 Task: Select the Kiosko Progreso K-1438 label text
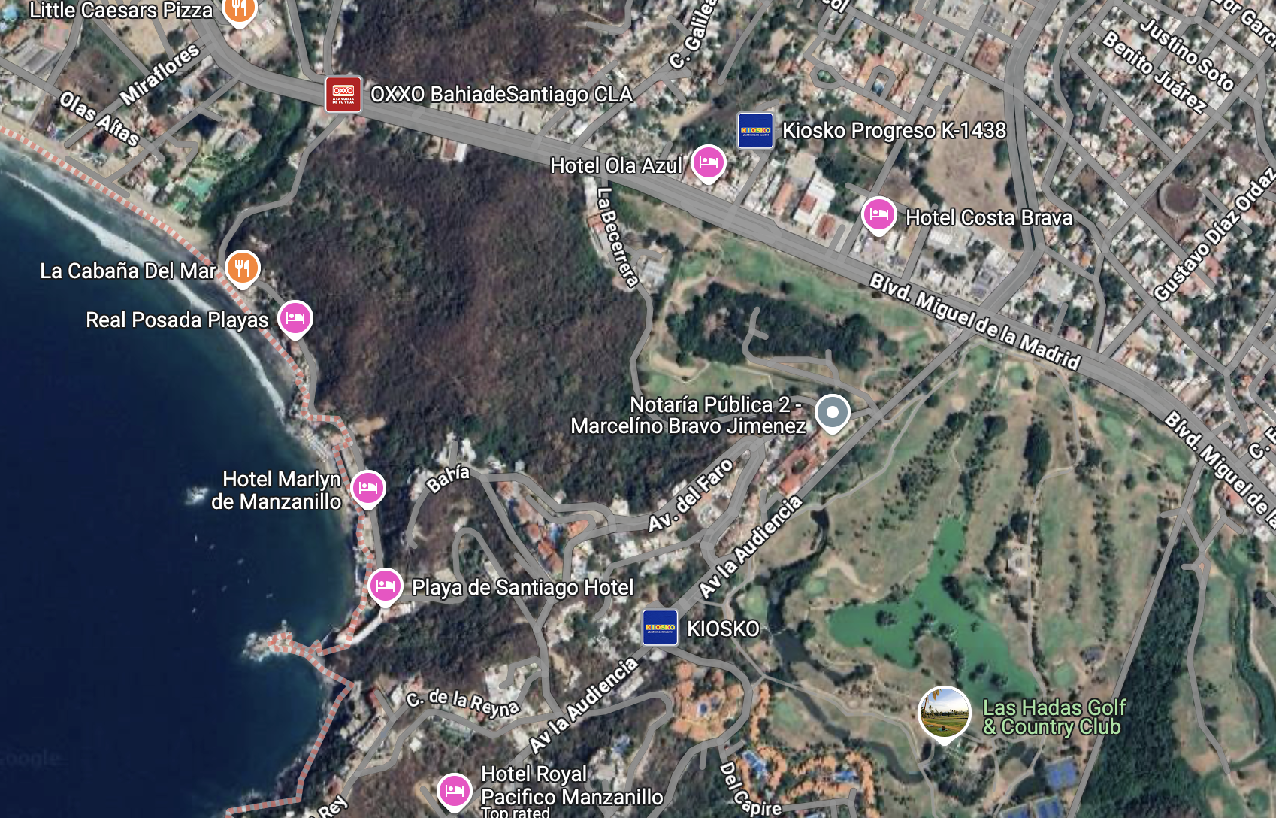(x=894, y=131)
